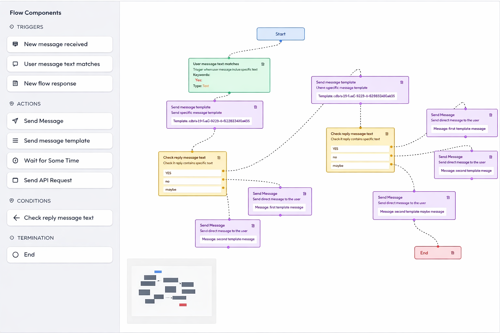Select the New message received trigger
The height and width of the screenshot is (333, 500).
pos(60,44)
